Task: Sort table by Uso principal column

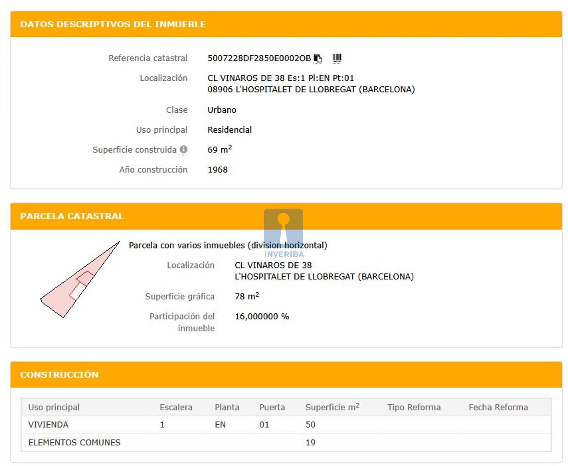Action: [x=54, y=407]
